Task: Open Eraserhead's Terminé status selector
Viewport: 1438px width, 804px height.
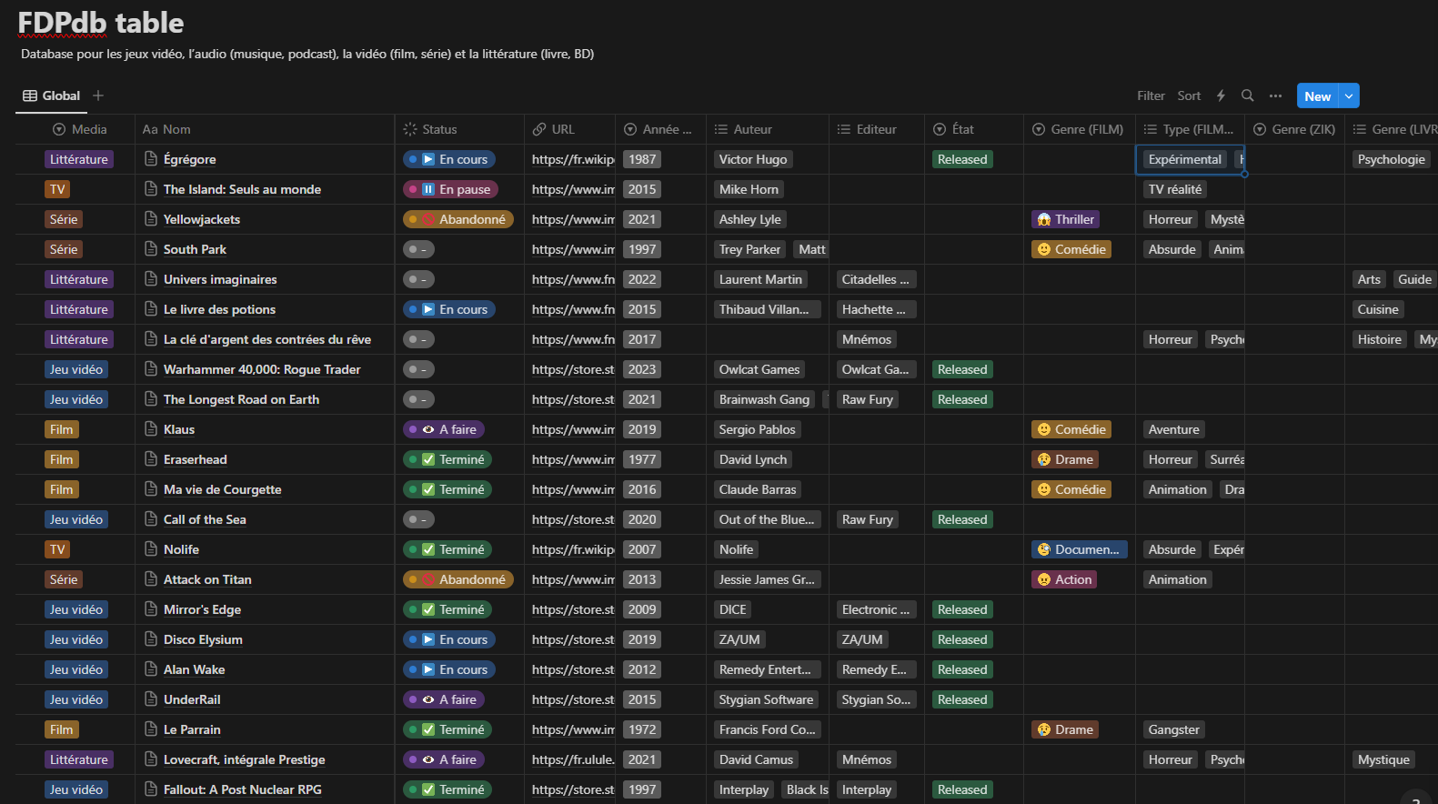Action: 447,459
